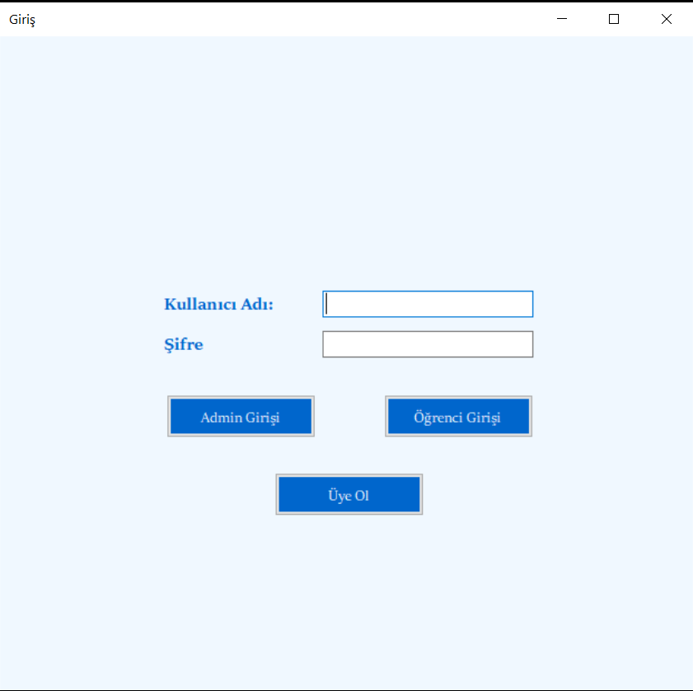This screenshot has height=691, width=693.
Task: Close the Giriş login window
Action: coord(666,18)
